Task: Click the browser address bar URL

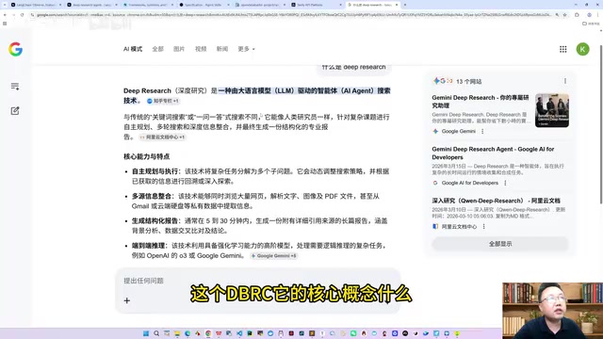Action: [x=292, y=15]
